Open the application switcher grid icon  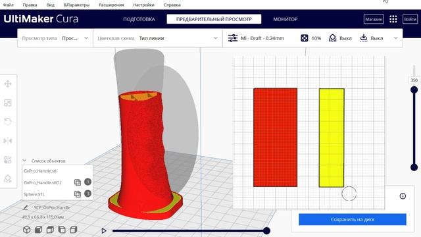[393, 19]
